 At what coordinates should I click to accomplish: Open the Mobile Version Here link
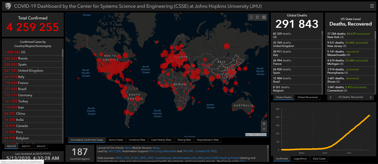pos(156,148)
